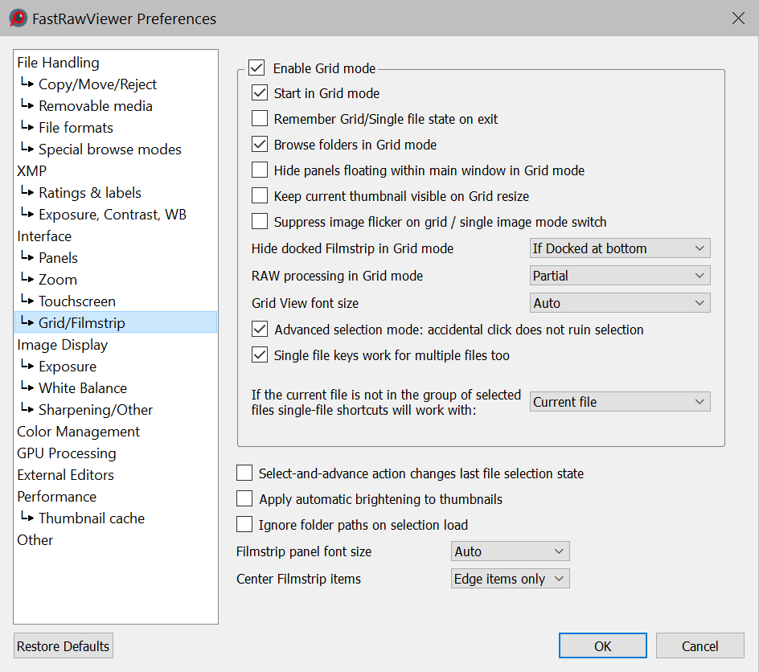Open Hide docked Filmstrip in Grid mode dropdown
The width and height of the screenshot is (759, 672).
[620, 248]
